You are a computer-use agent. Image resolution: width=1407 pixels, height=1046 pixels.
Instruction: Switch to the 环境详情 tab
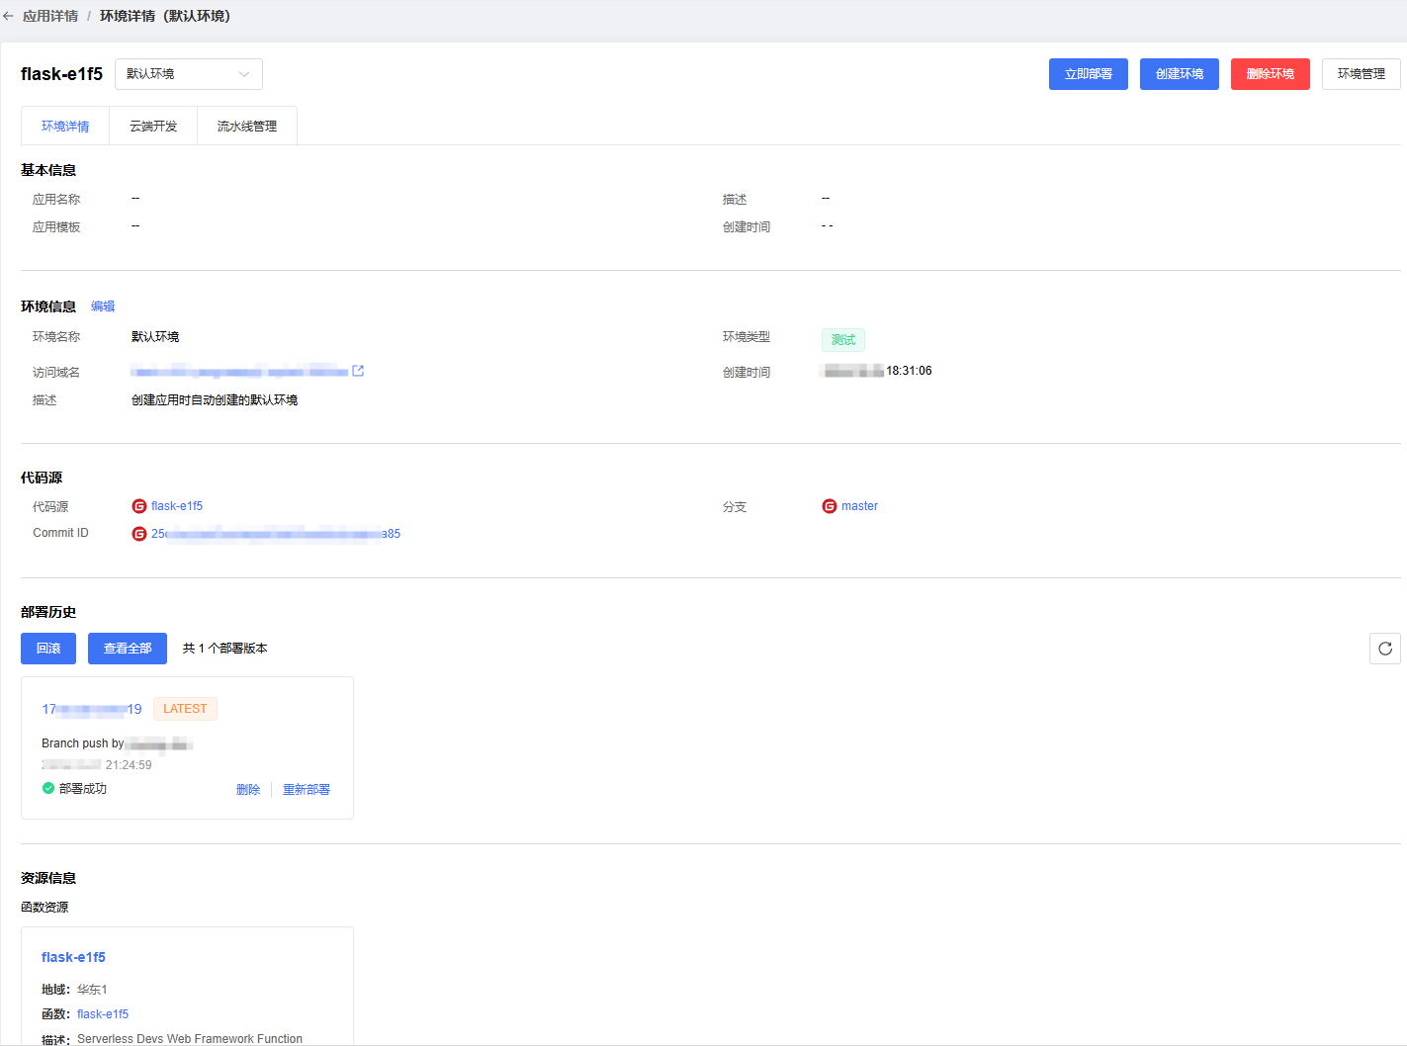(65, 127)
